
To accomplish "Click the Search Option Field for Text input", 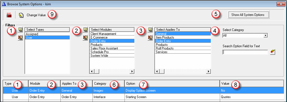I will click(245, 52).
